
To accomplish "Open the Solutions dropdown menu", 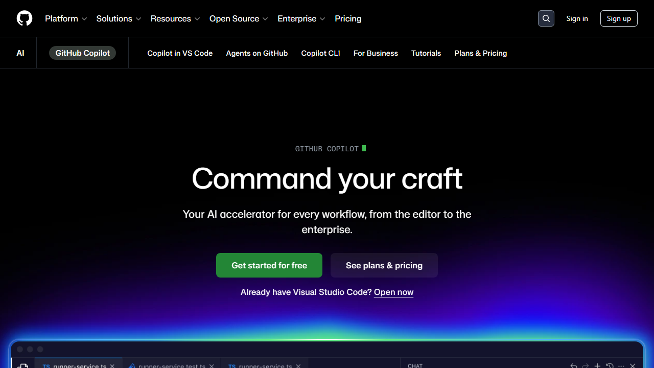I will (x=114, y=18).
